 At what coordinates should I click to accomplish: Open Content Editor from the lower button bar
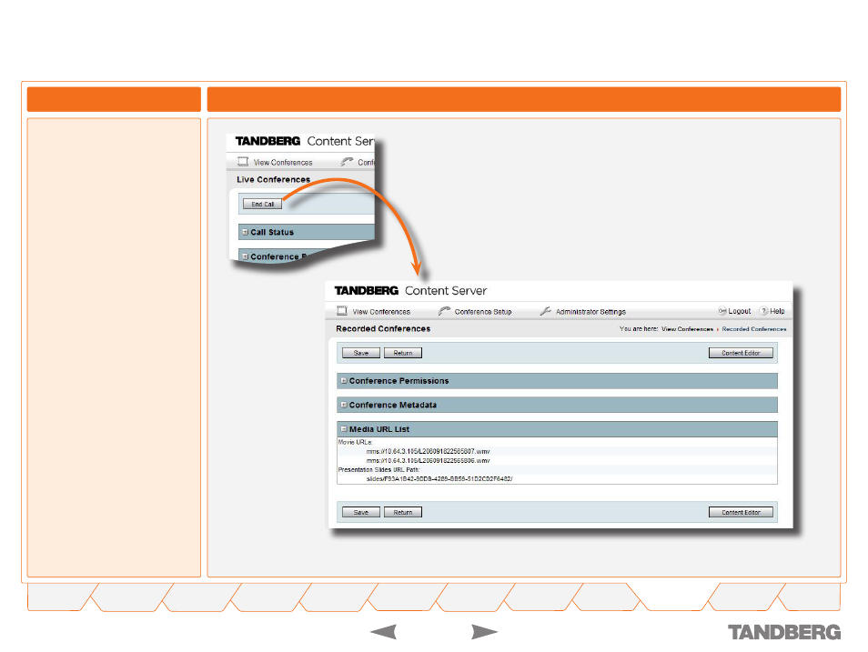pyautogui.click(x=741, y=512)
